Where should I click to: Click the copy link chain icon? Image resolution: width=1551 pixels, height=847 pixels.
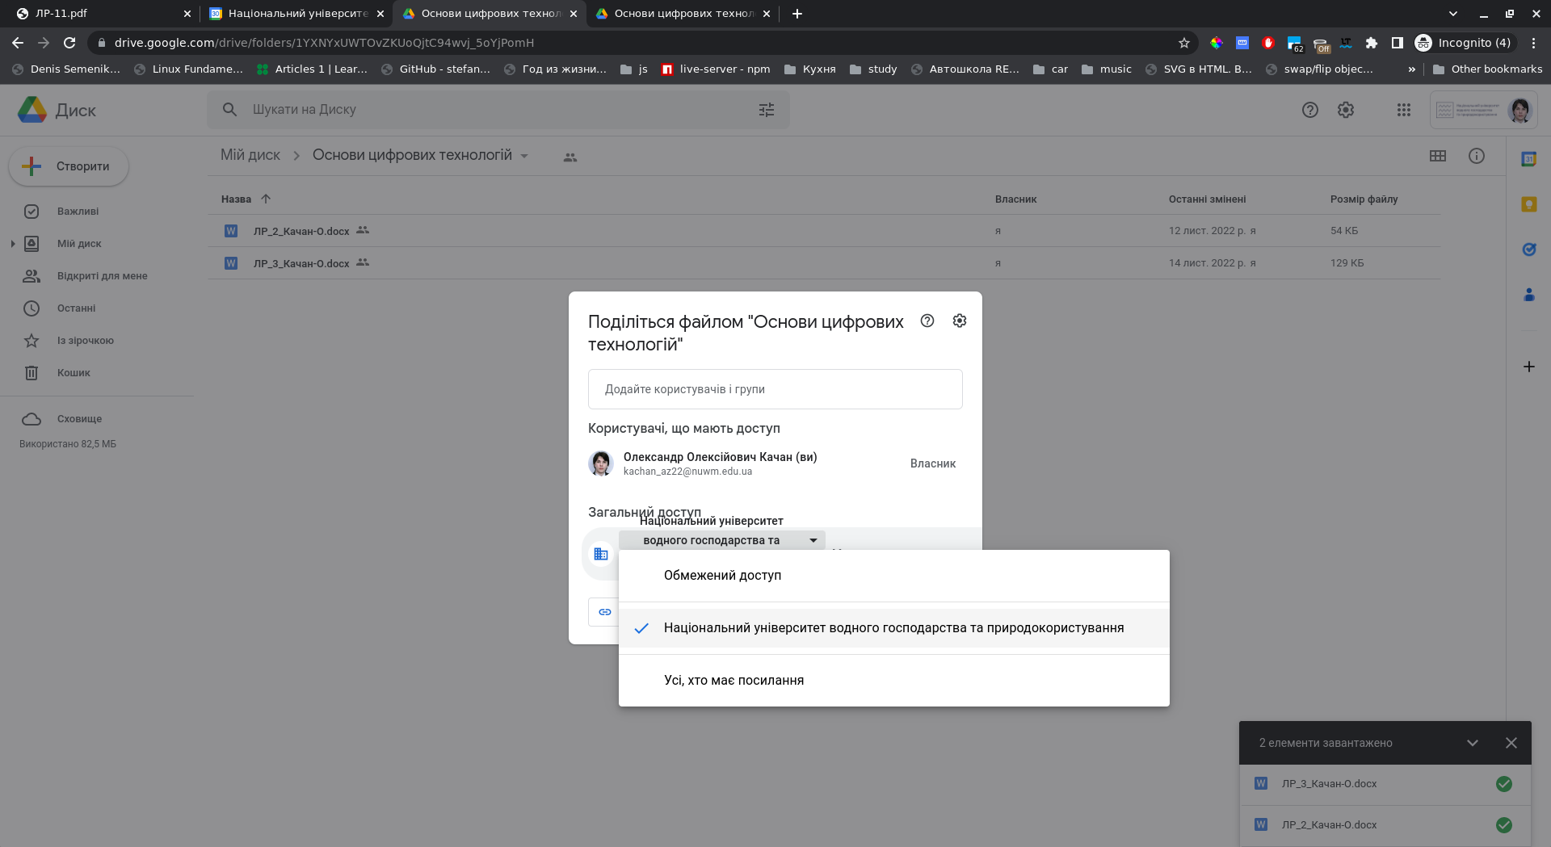click(x=604, y=612)
